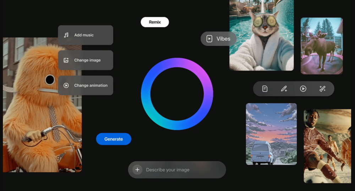This screenshot has height=191, width=355.
Task: Choose the Change animation option
Action: pyautogui.click(x=91, y=86)
